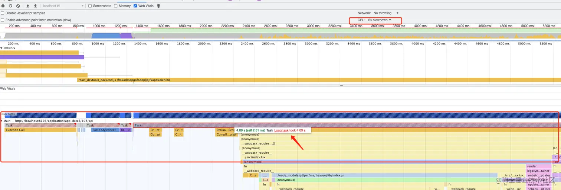Clear the current performance recording
Screen dimensions: 561x190
18,6
